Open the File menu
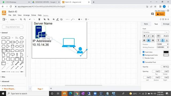The width and height of the screenshot is (171, 96). [10, 15]
